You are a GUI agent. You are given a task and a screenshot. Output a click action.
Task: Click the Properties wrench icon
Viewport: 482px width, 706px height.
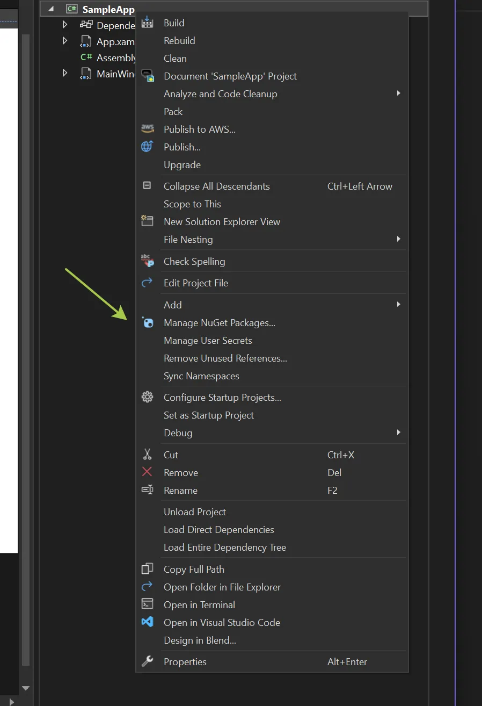pyautogui.click(x=147, y=661)
